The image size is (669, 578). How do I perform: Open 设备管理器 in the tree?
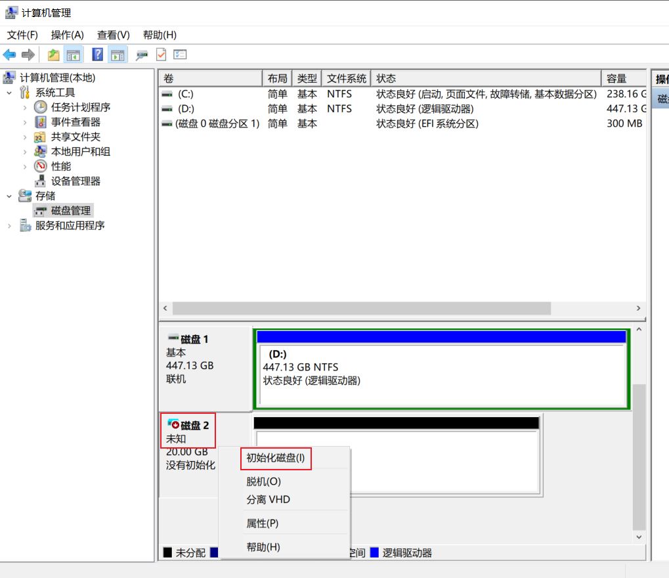point(76,181)
